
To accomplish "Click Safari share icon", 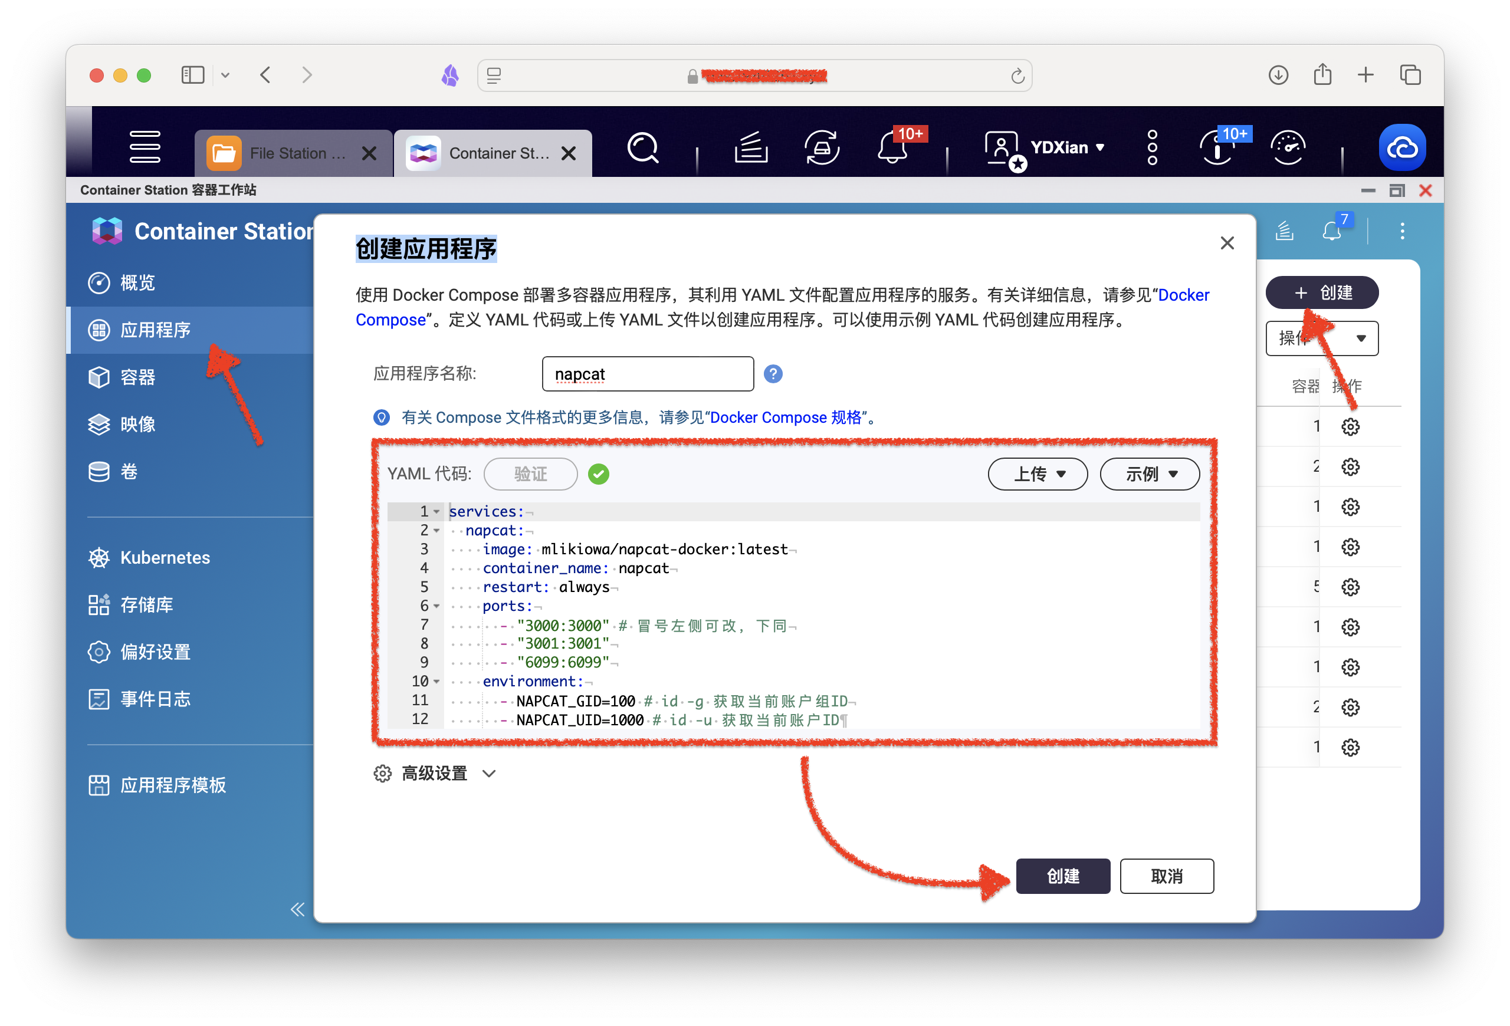I will (1322, 74).
